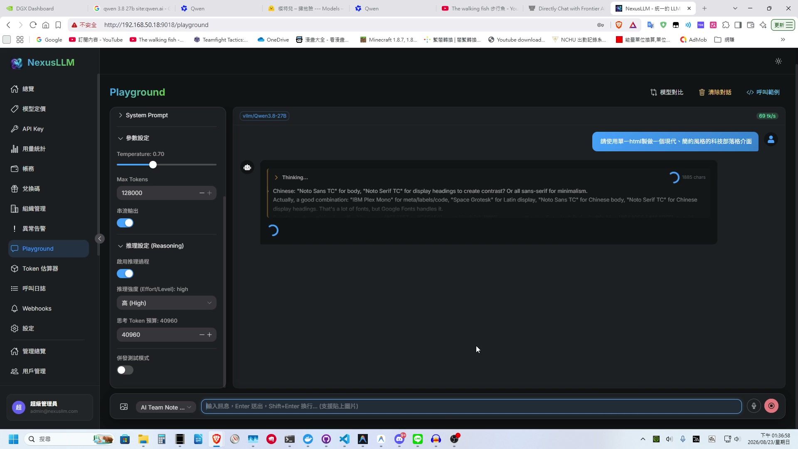Open browser tab list dropdown
Viewport: 798px width, 449px height.
click(735, 8)
